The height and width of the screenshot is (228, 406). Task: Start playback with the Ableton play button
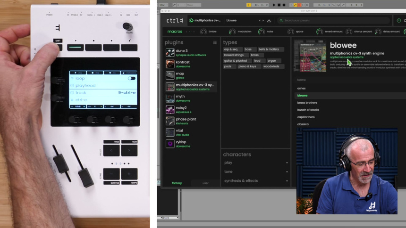click(x=274, y=5)
